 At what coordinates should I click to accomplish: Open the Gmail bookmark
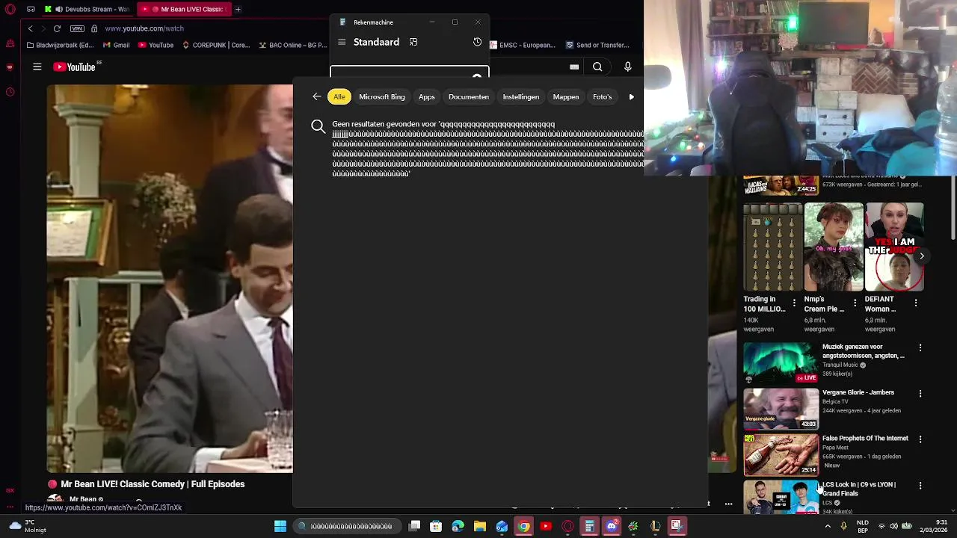point(116,45)
